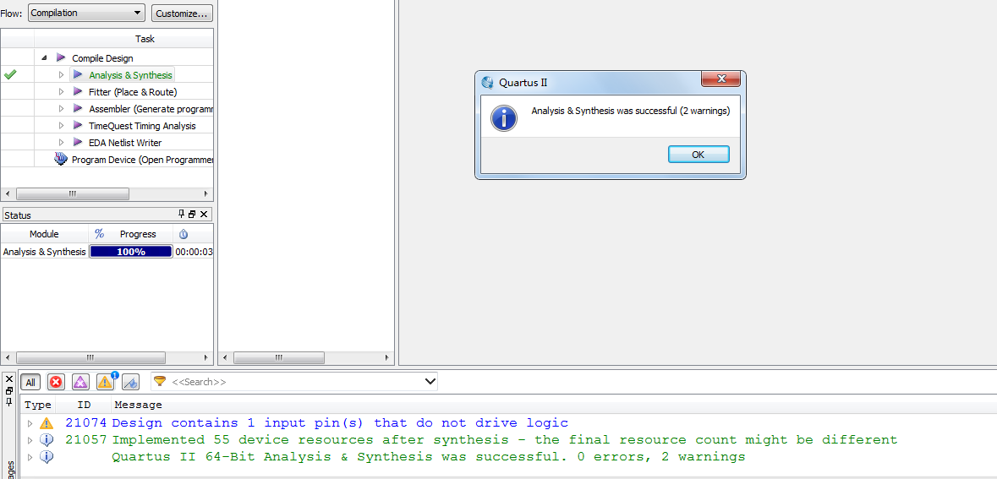Click the green checkmark beside Analysis & Synthesis

(9, 75)
